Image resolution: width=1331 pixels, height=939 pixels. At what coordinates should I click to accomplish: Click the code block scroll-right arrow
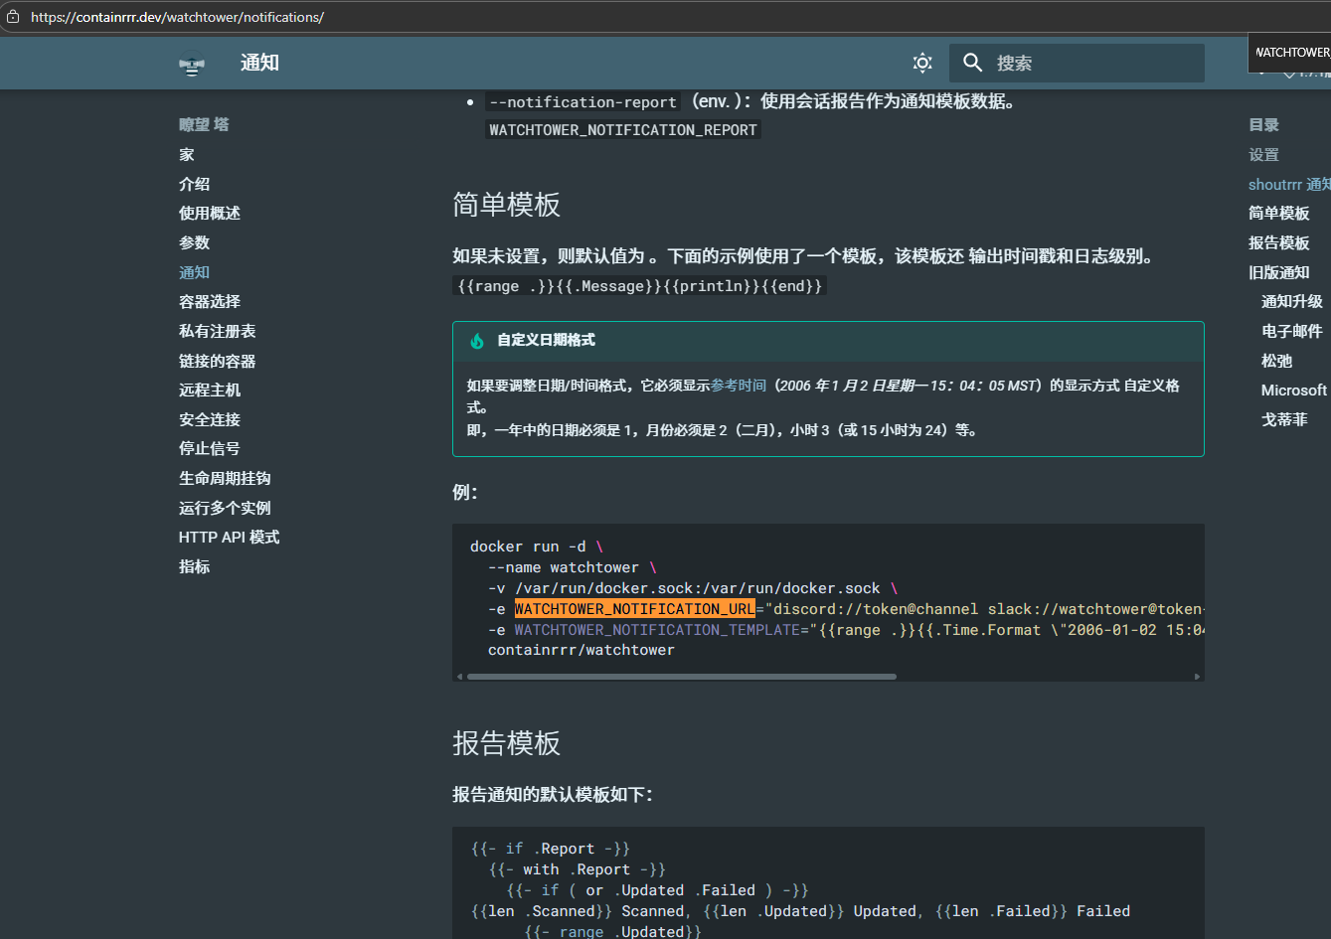tap(1197, 677)
